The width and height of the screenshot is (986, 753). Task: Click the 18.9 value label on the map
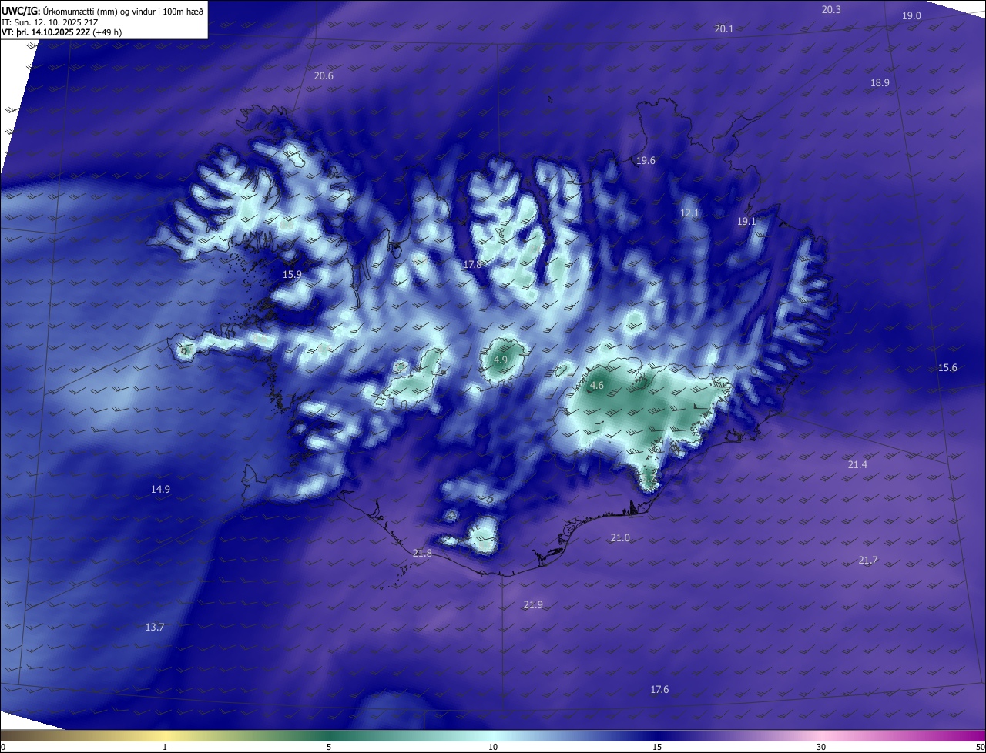[x=880, y=82]
